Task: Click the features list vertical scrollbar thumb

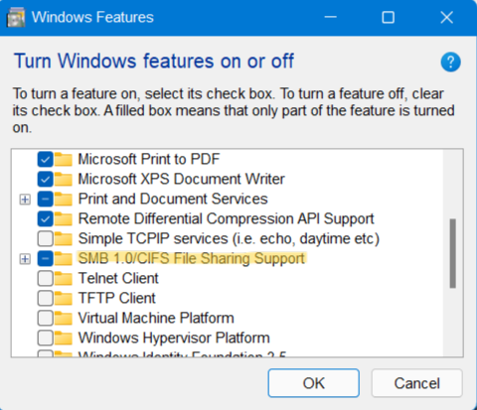Action: tap(453, 253)
